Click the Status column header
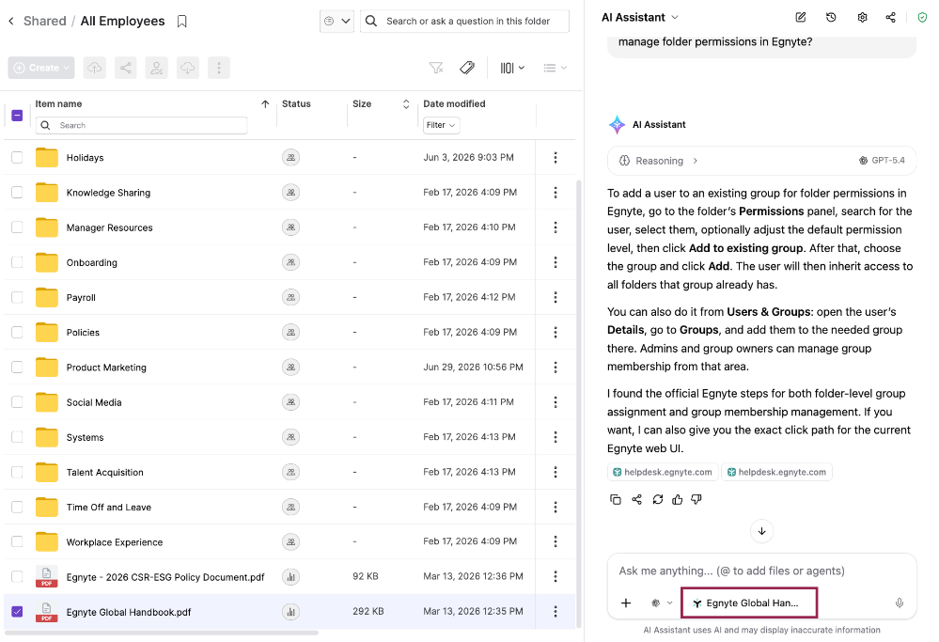The height and width of the screenshot is (642, 939). tap(296, 103)
